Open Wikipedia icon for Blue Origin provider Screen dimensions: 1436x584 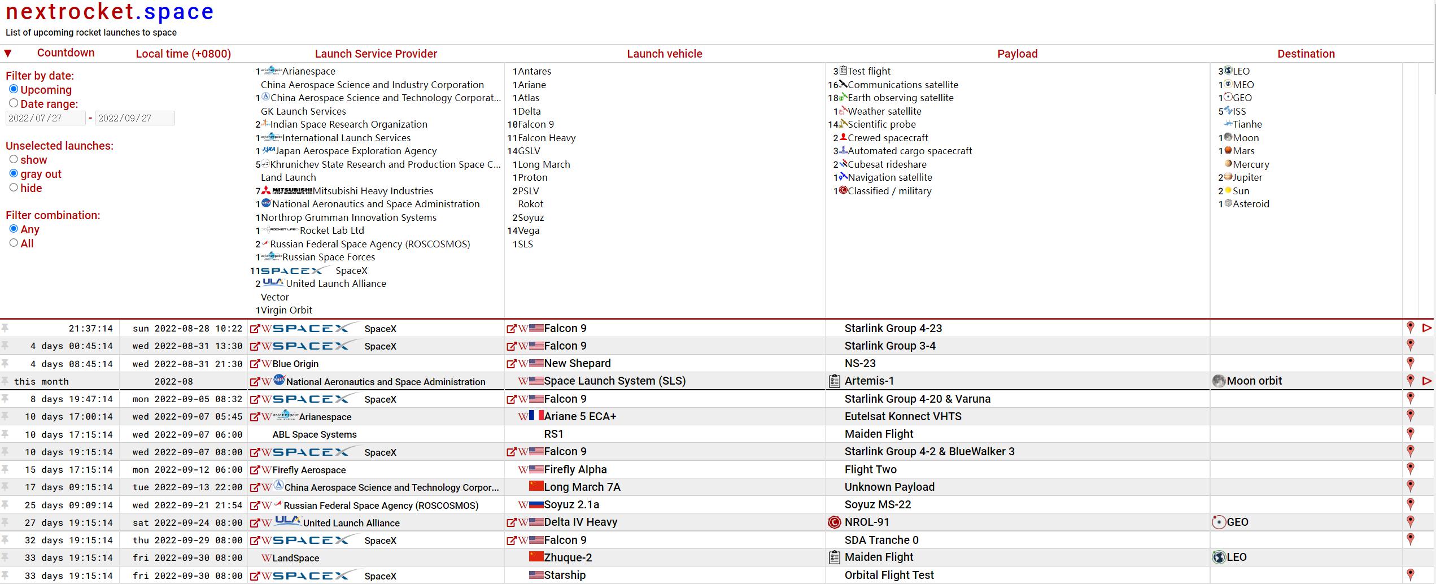[267, 364]
